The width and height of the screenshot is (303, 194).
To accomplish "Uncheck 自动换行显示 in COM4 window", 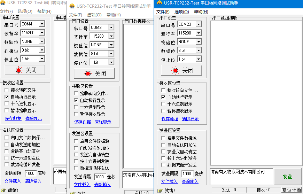I will (7, 97).
